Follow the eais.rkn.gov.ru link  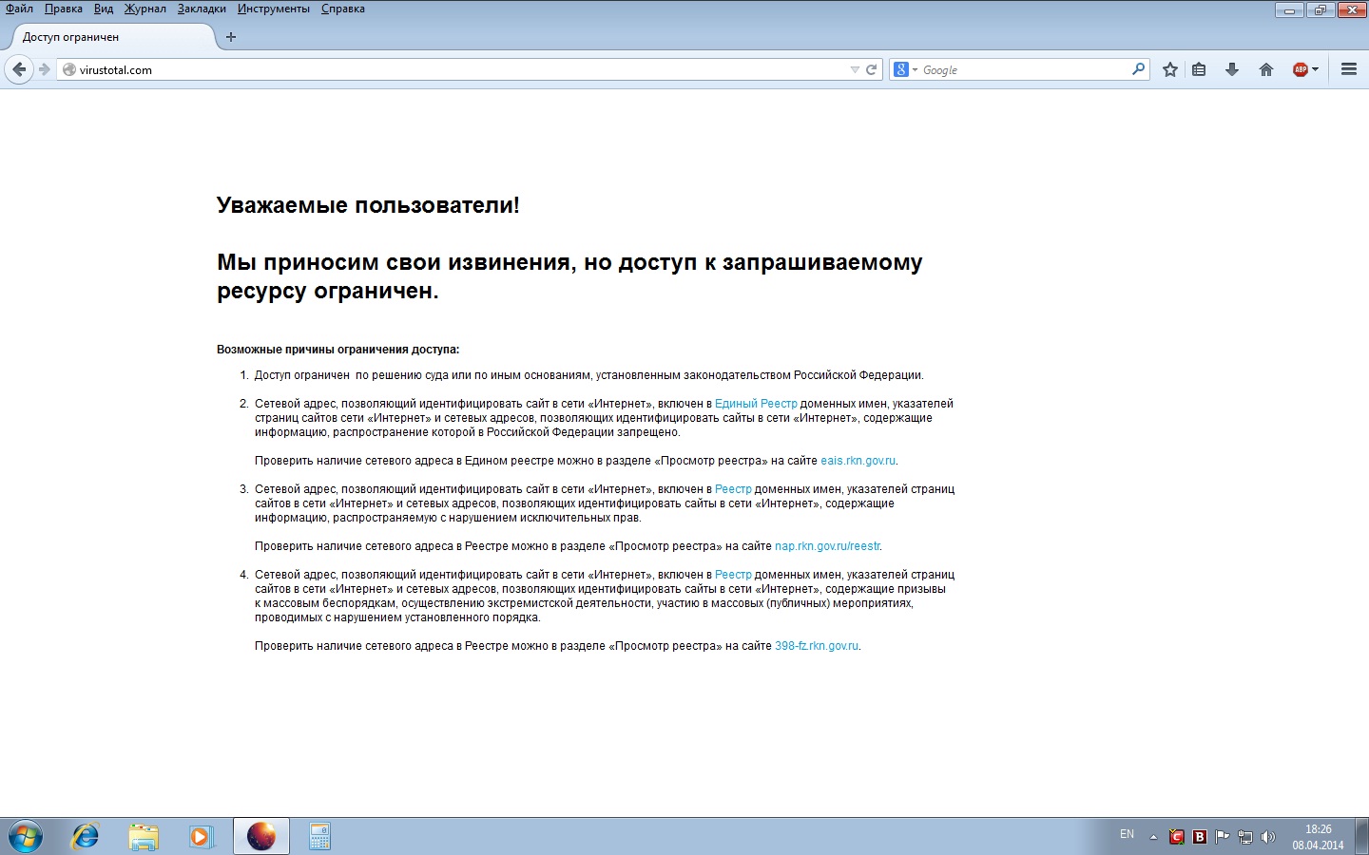click(x=858, y=461)
